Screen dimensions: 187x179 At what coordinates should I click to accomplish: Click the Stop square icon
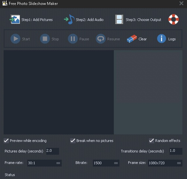(x=45, y=39)
